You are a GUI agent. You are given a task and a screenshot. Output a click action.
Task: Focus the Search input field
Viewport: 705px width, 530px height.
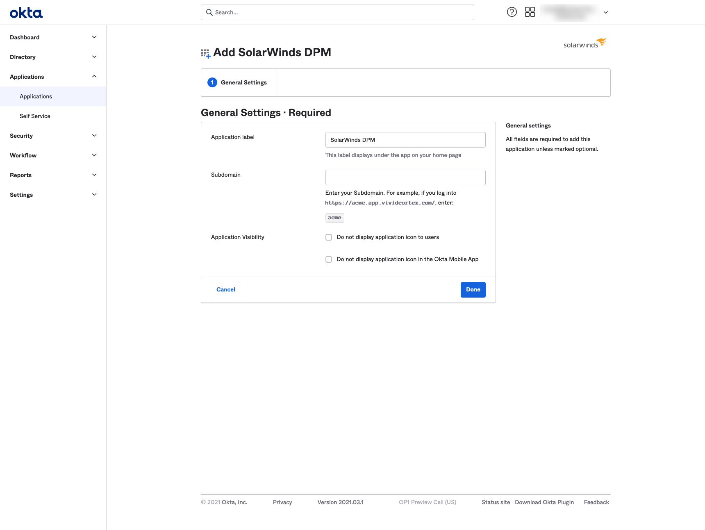point(337,12)
